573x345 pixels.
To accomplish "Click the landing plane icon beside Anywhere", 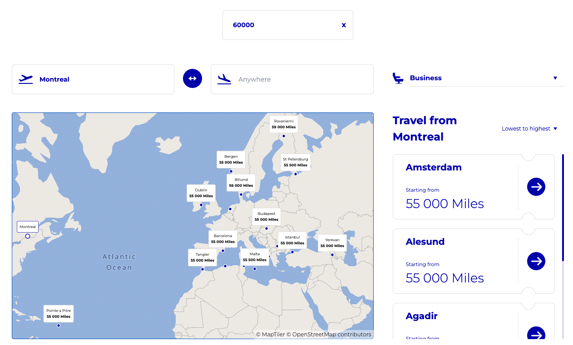I will (x=224, y=79).
